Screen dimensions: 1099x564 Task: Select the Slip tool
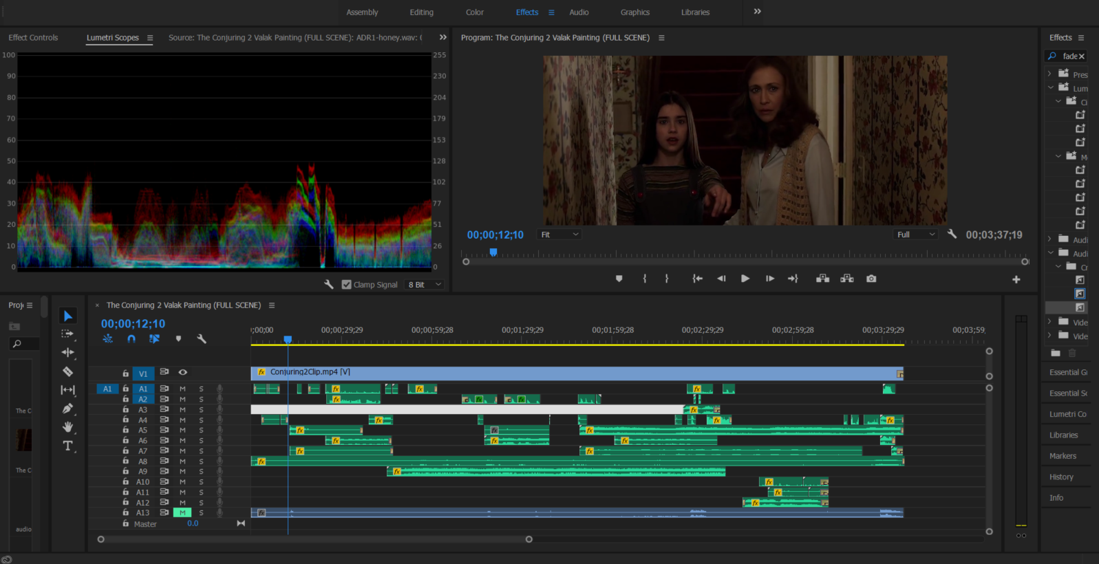pyautogui.click(x=67, y=390)
